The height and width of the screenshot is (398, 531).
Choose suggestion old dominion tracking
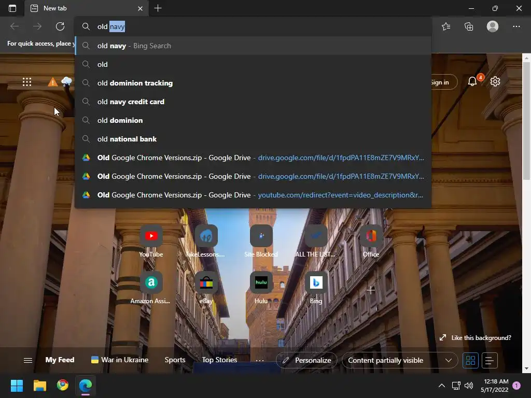click(x=253, y=83)
